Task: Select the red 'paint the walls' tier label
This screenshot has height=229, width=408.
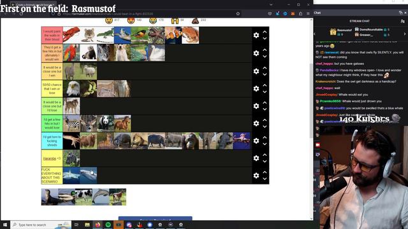Action: (x=52, y=35)
